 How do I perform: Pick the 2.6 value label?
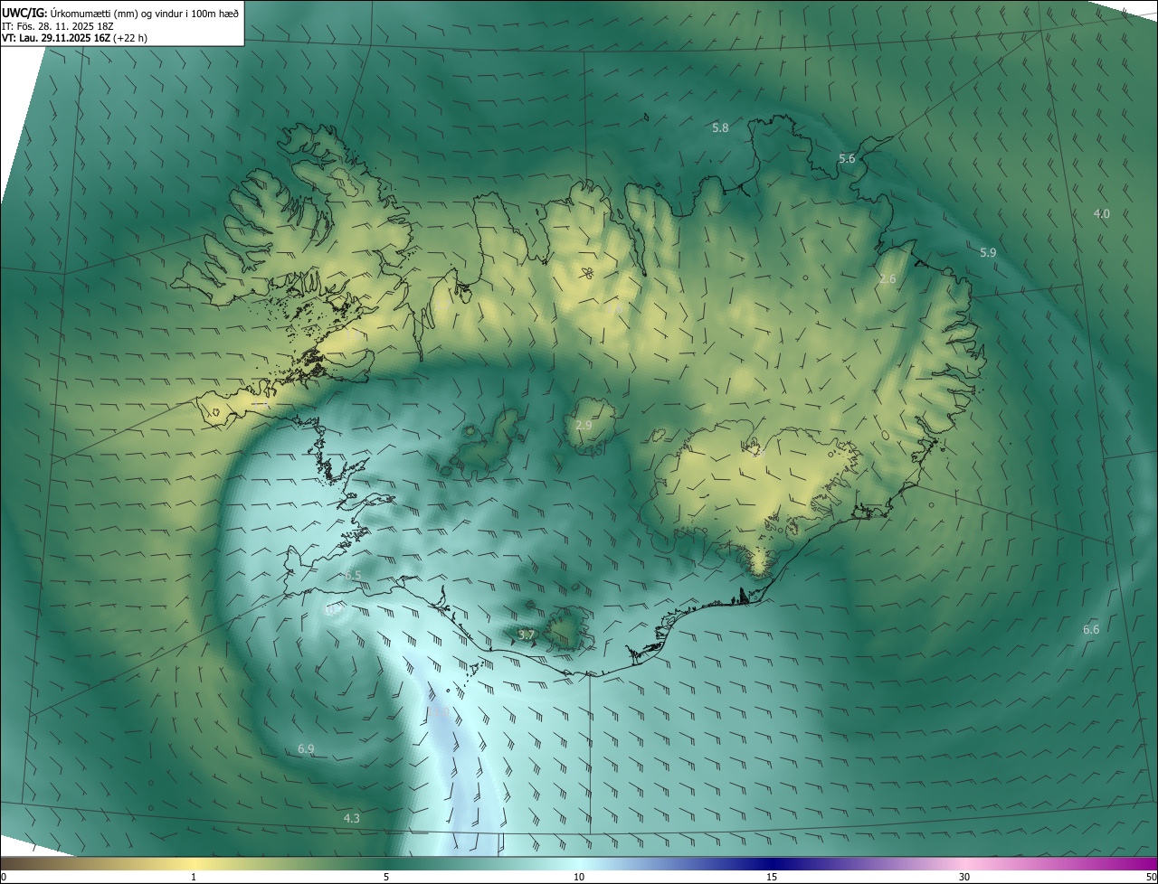(887, 279)
